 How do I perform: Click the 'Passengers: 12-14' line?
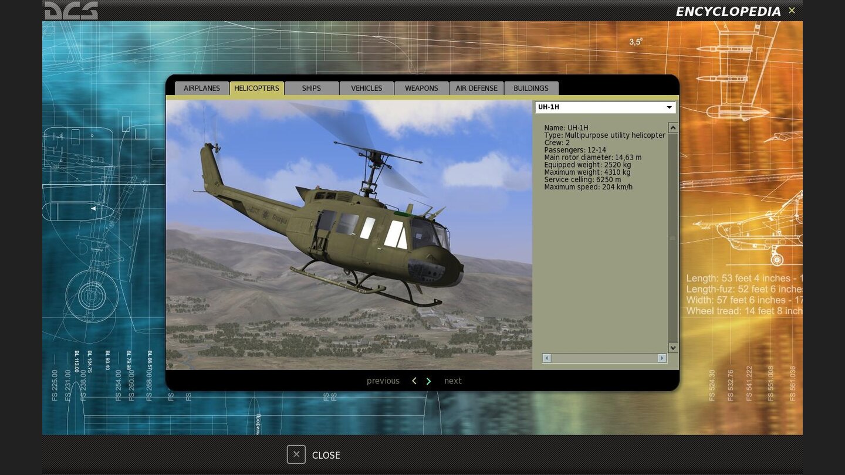(x=575, y=150)
